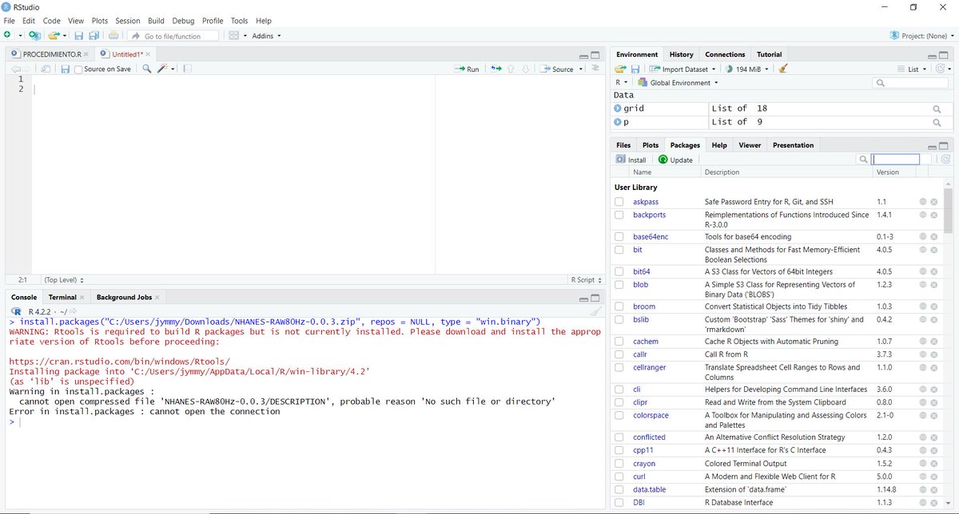Viewport: 959px width, 514px height.
Task: Show script in new window icon
Action: point(46,69)
